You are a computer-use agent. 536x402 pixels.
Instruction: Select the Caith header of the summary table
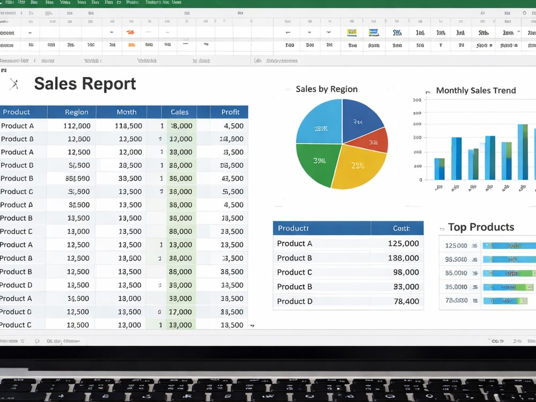(397, 228)
